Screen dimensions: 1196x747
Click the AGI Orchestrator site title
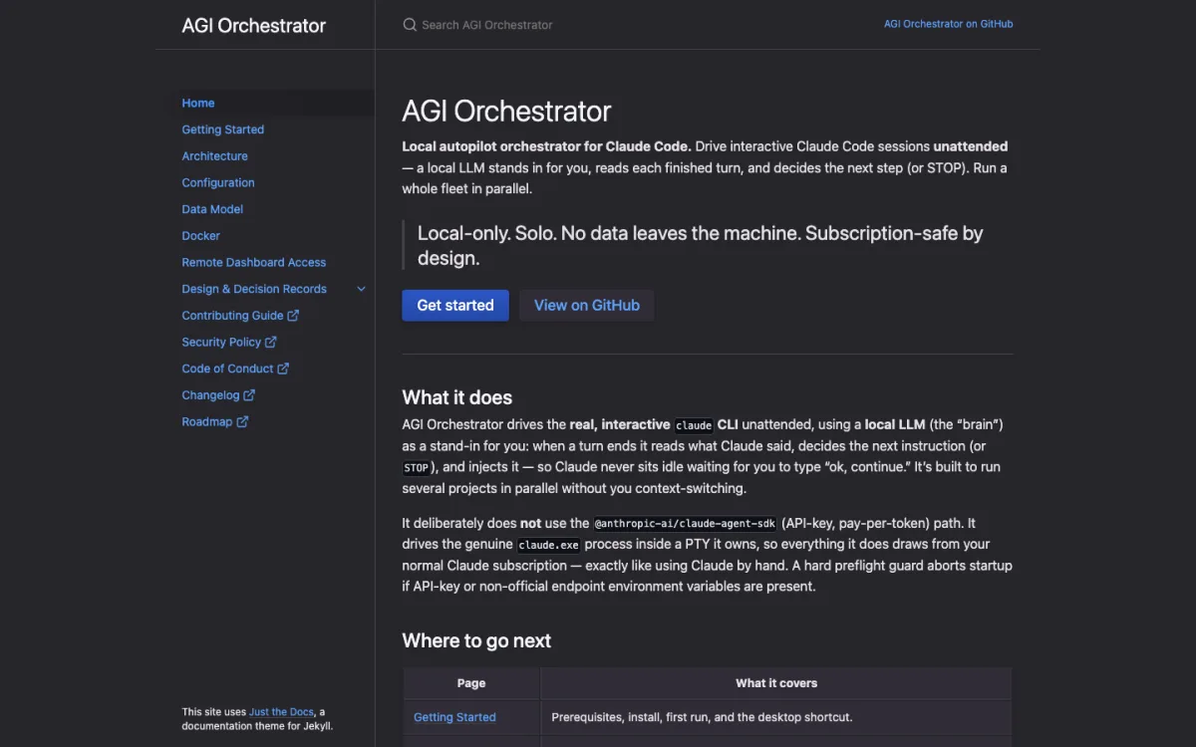253,26
